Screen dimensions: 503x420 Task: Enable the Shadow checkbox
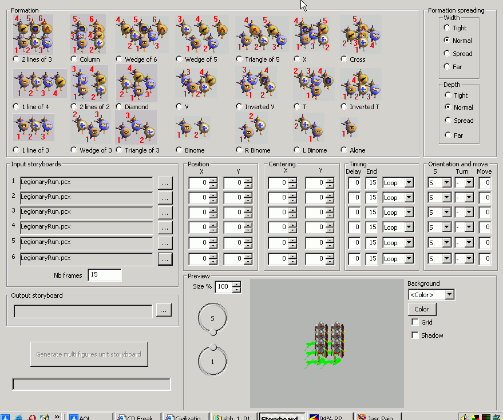pos(415,335)
